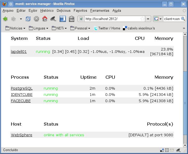Open the Ferramentas menu

click(x=100, y=11)
